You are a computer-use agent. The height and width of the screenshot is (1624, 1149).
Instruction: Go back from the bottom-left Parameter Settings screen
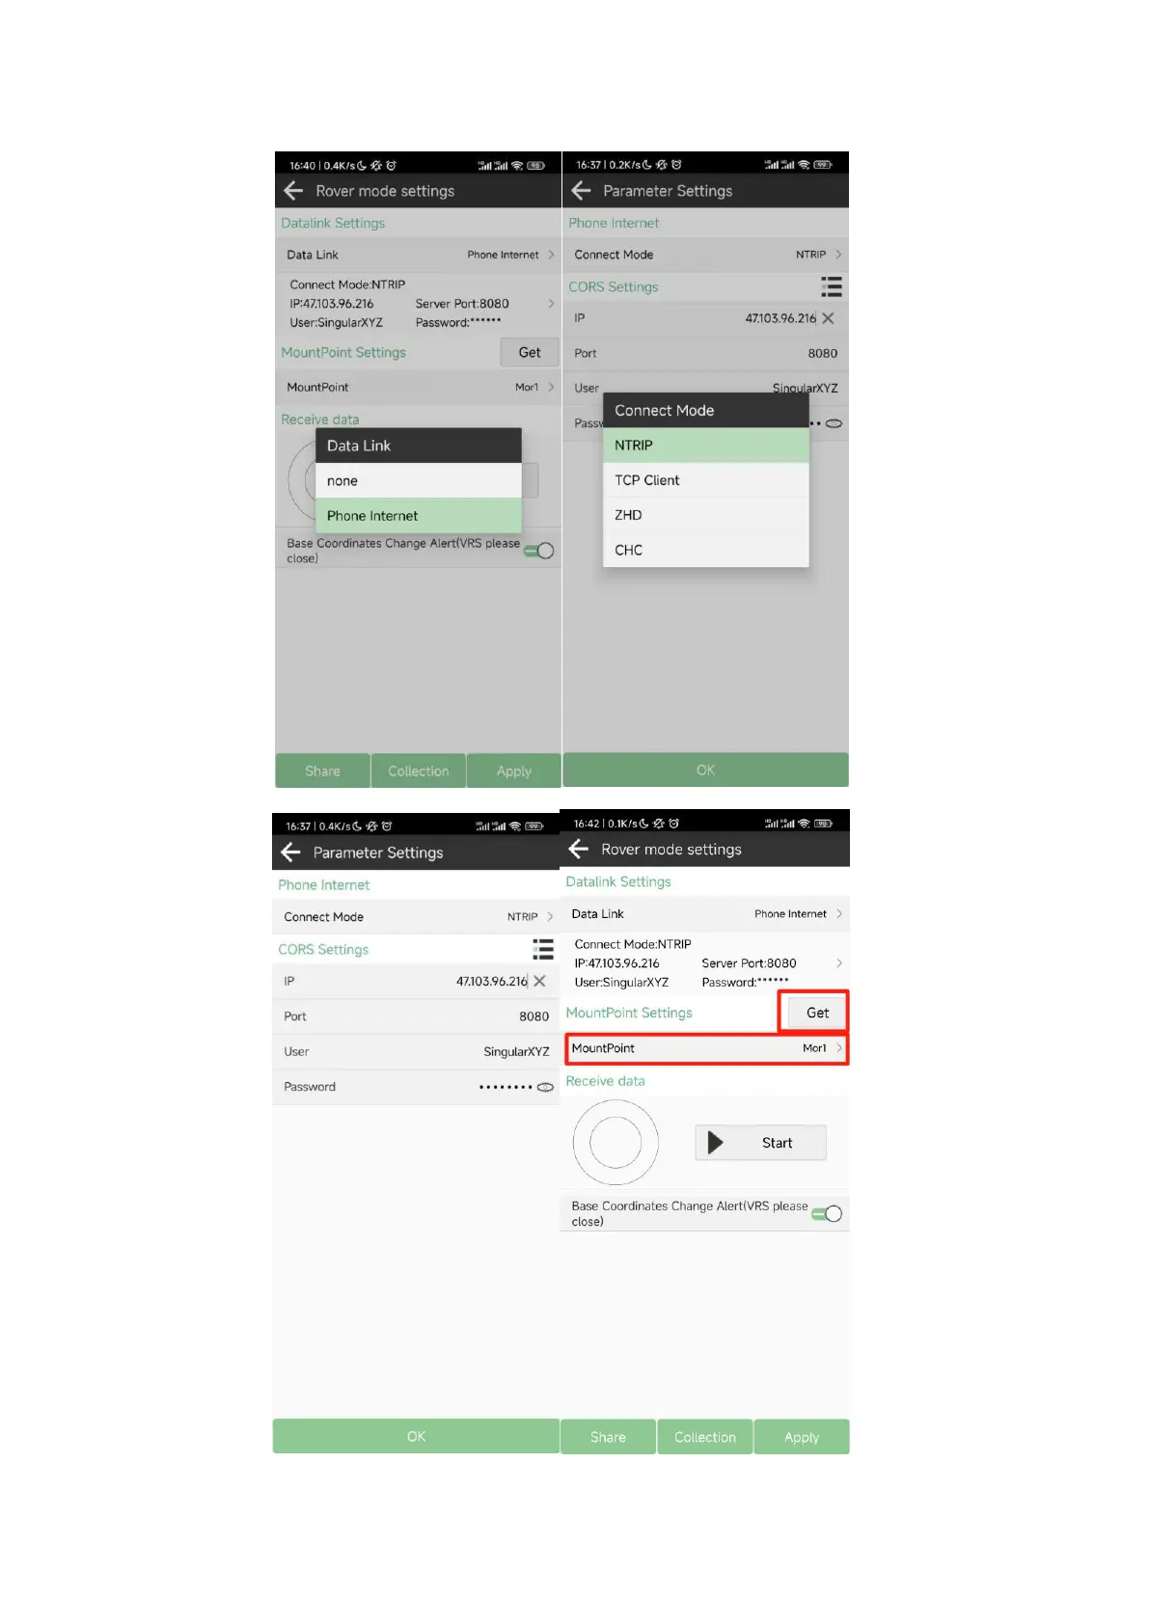point(290,852)
